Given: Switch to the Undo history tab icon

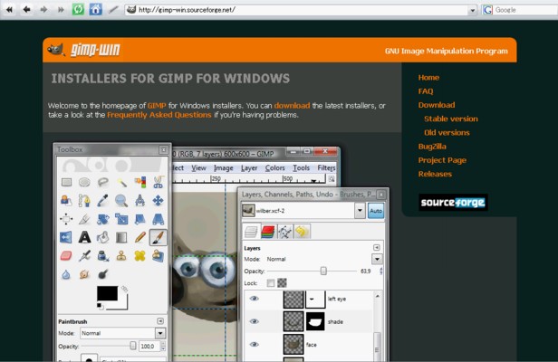Looking at the screenshot, I should coord(302,232).
